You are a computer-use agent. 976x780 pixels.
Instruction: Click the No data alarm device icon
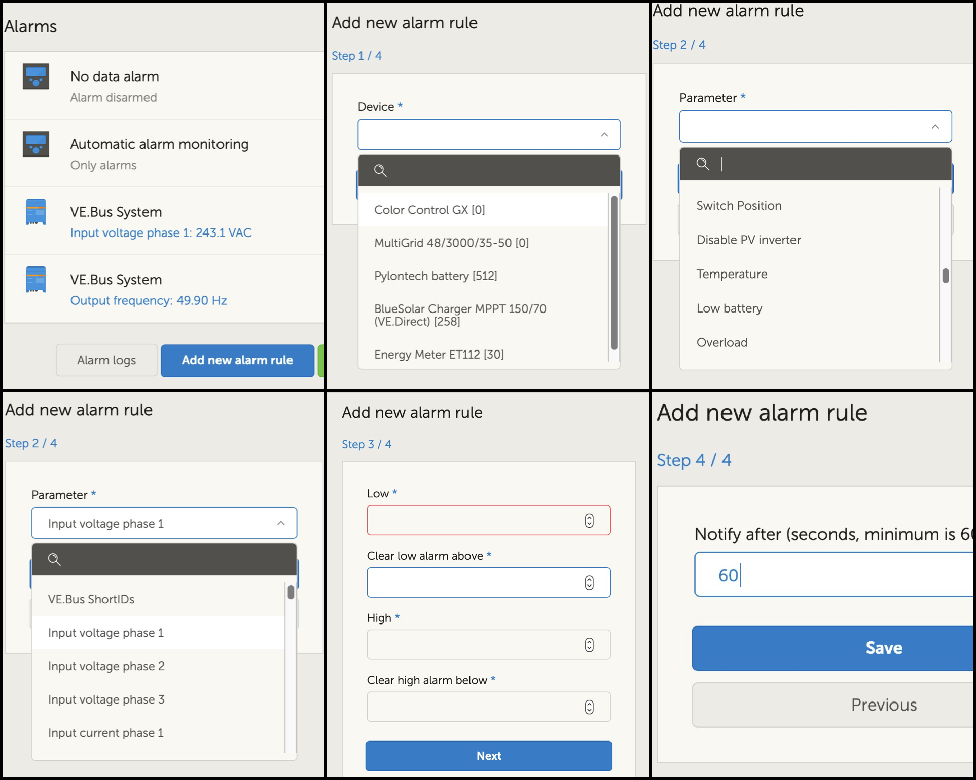[35, 76]
